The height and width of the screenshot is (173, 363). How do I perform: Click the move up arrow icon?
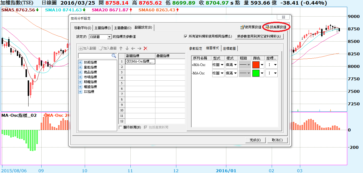click(121, 48)
